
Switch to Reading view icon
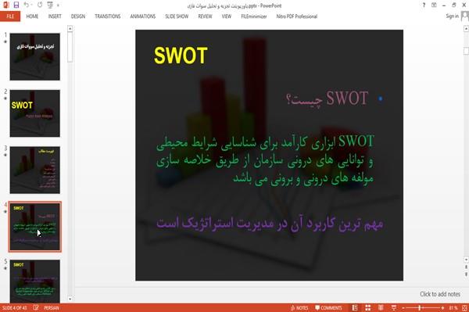click(x=381, y=308)
